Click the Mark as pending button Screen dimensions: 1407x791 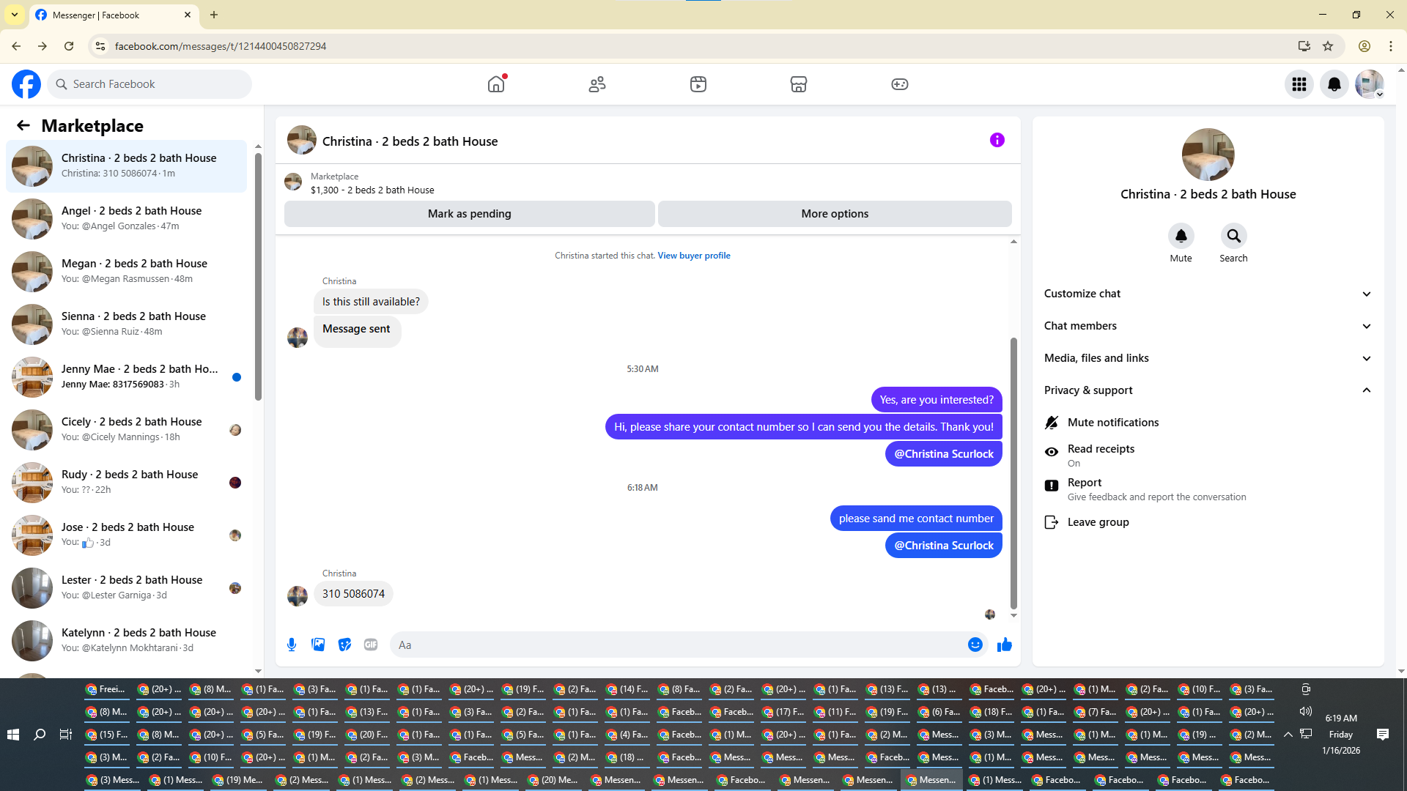pos(469,214)
